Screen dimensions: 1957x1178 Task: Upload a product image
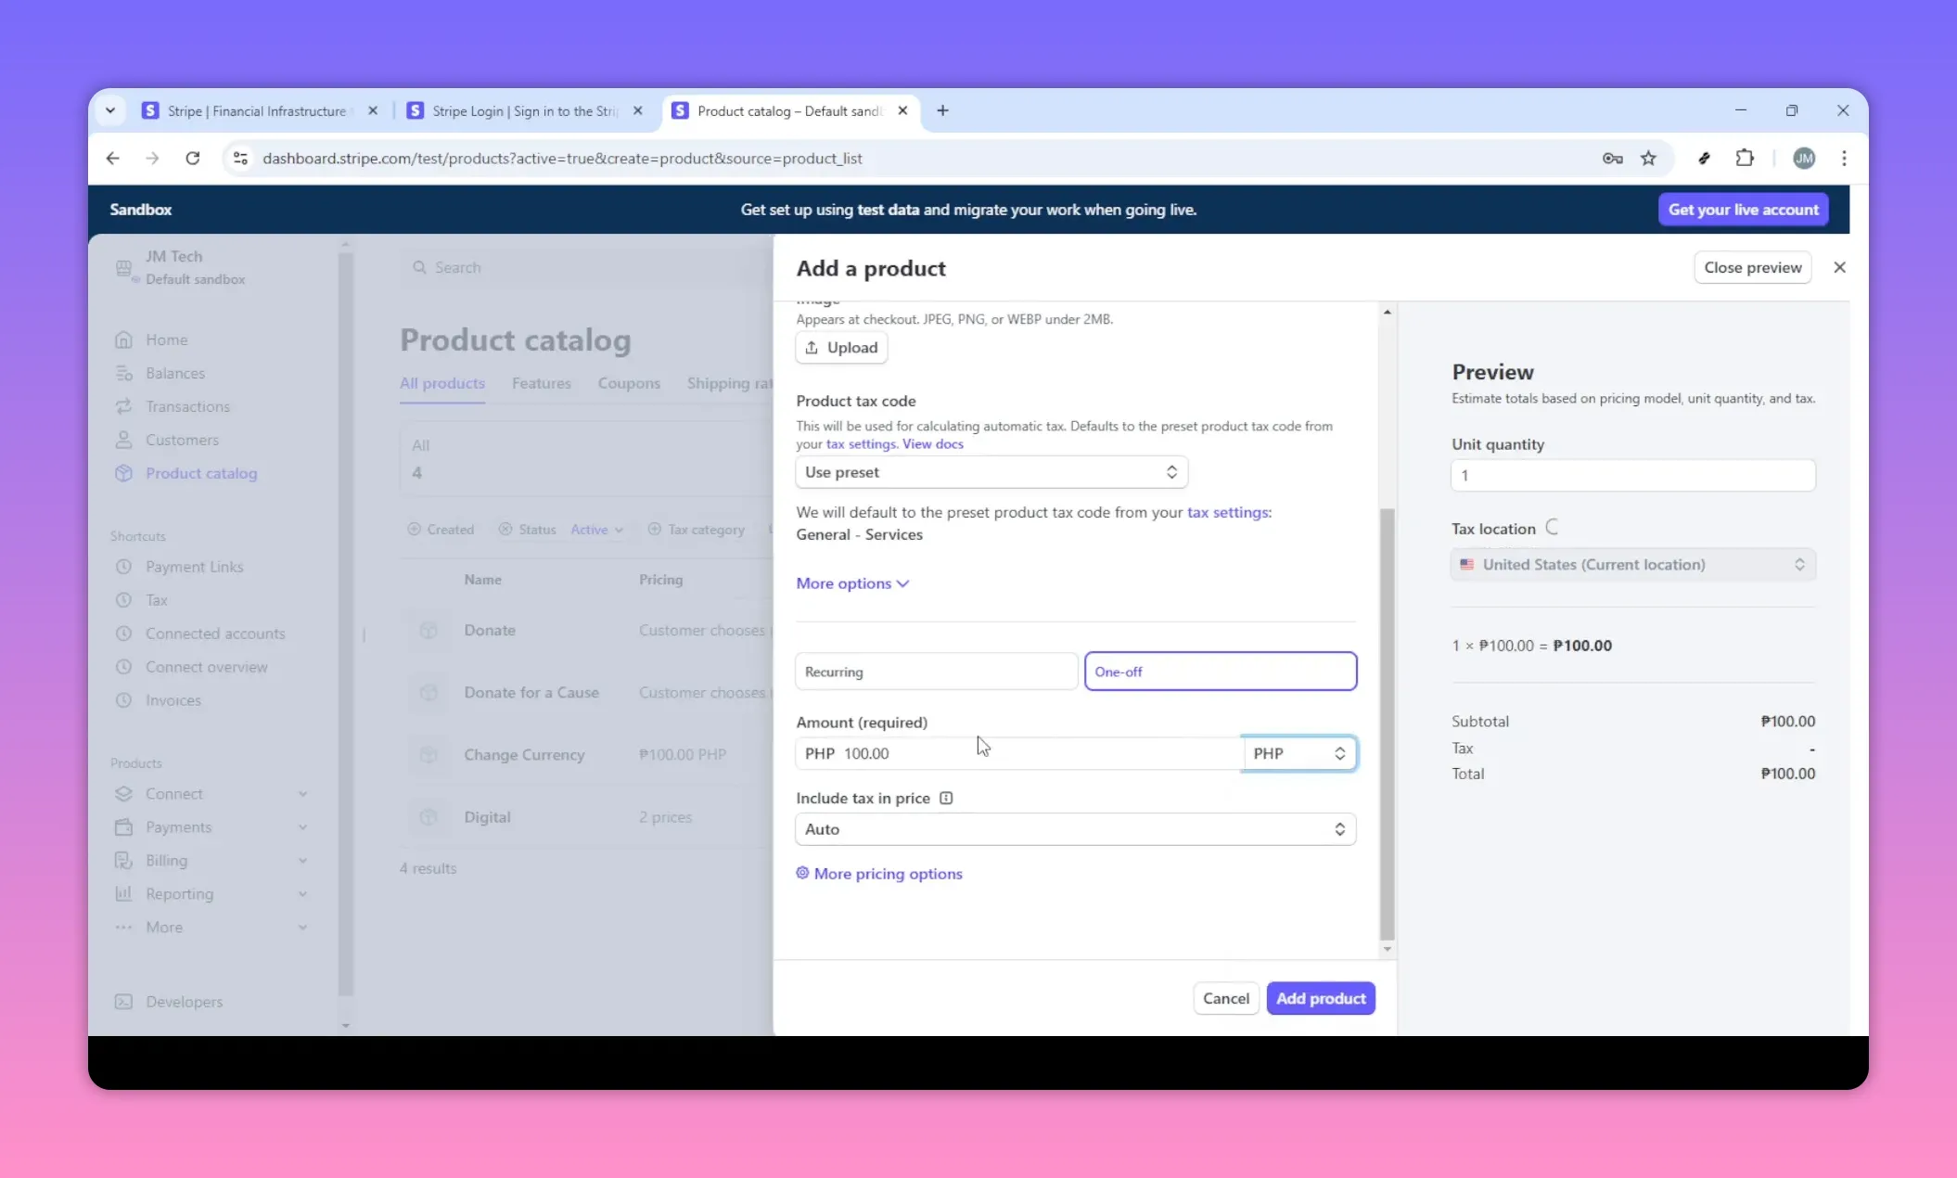[x=840, y=347]
